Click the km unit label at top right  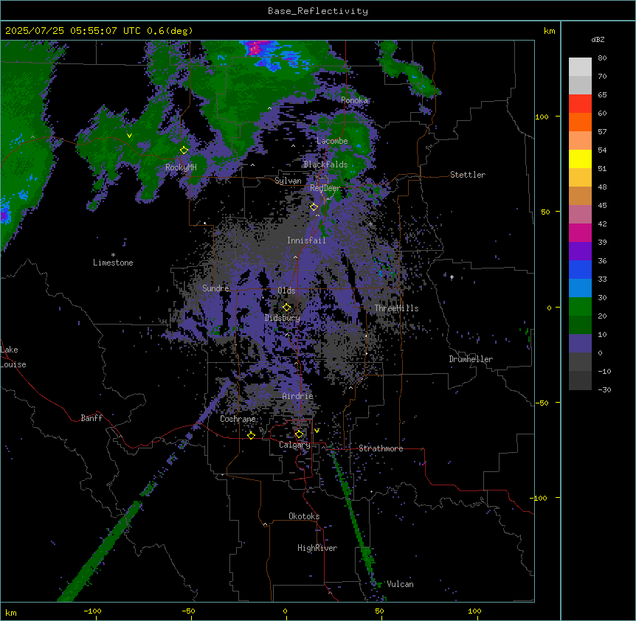549,31
